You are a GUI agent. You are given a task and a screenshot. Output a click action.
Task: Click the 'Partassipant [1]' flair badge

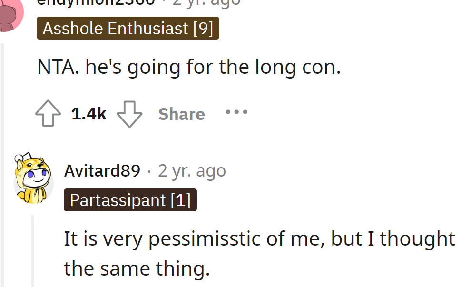pos(130,200)
